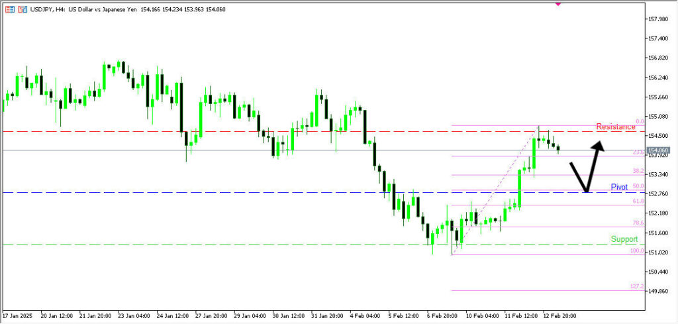This screenshot has height=324, width=678.
Task: Select the black forecast arrow drawing
Action: coord(587,170)
